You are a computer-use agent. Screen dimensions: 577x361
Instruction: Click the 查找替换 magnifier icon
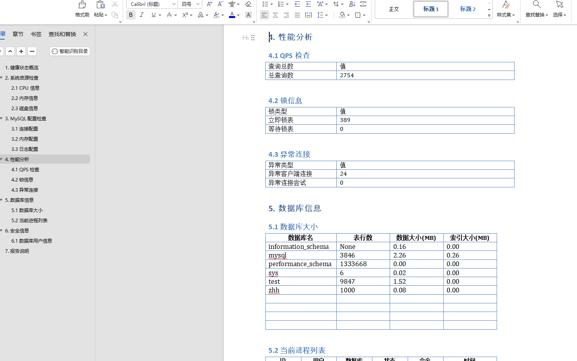[537, 5]
